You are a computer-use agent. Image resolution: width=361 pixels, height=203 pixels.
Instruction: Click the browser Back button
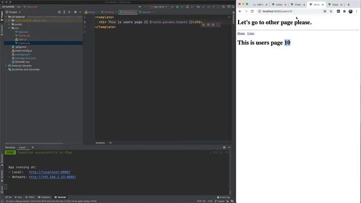click(240, 11)
